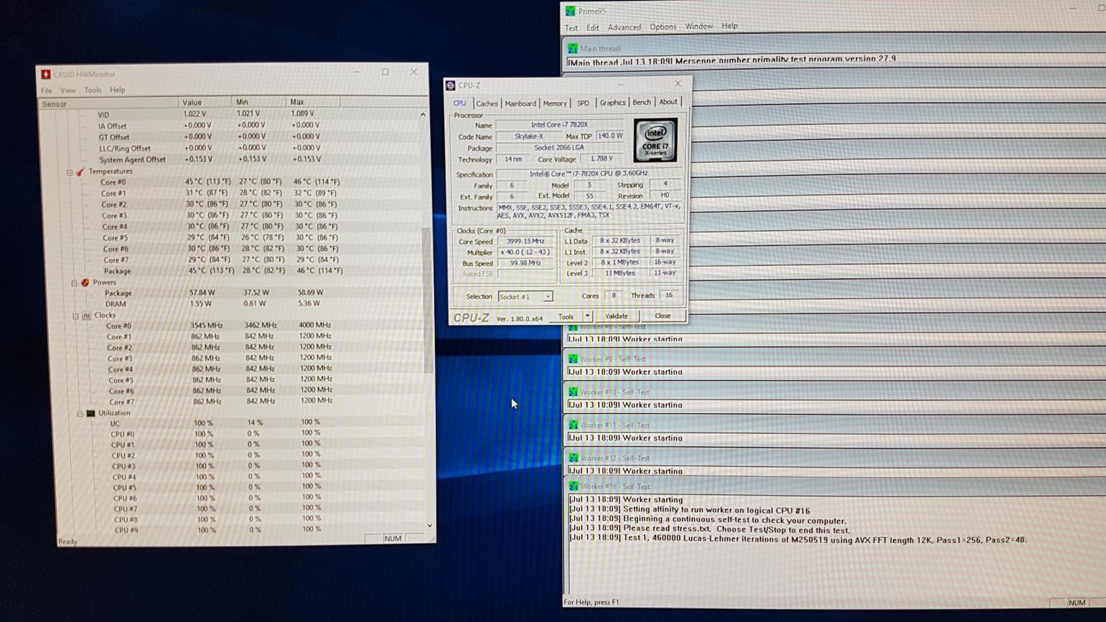The image size is (1106, 622).
Task: Open Options menu in Prime95
Action: [663, 27]
